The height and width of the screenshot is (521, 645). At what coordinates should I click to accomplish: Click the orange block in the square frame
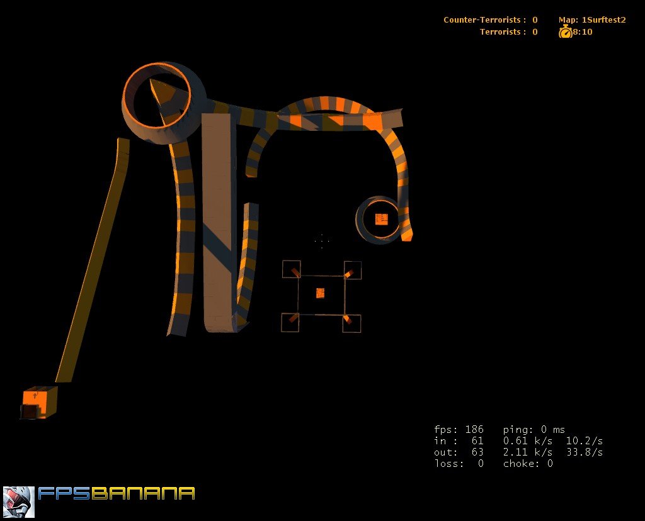click(321, 293)
